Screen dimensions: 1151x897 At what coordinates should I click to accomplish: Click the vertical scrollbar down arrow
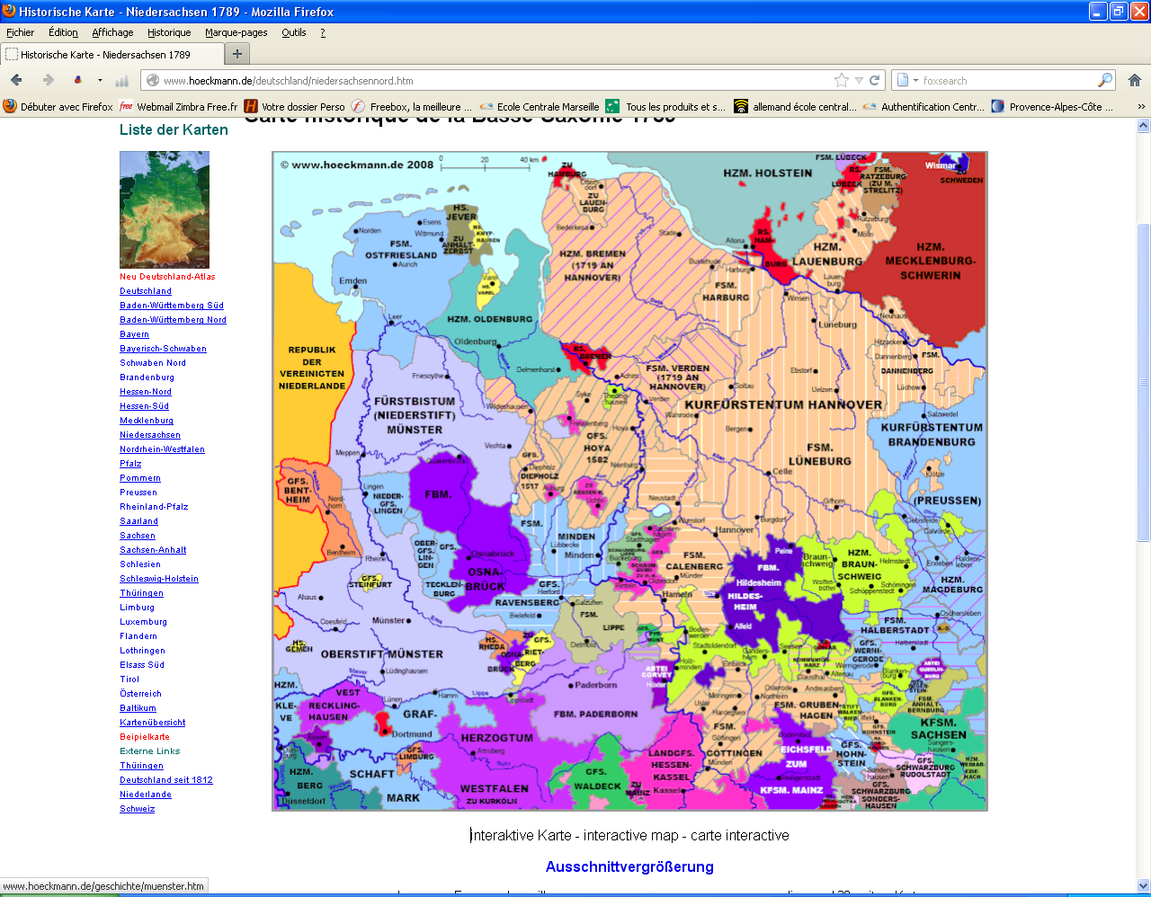(x=1144, y=885)
